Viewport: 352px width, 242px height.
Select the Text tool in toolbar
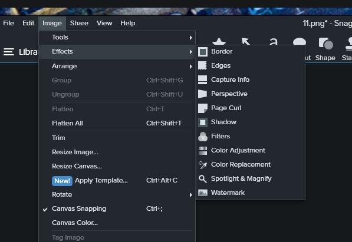[x=273, y=42]
